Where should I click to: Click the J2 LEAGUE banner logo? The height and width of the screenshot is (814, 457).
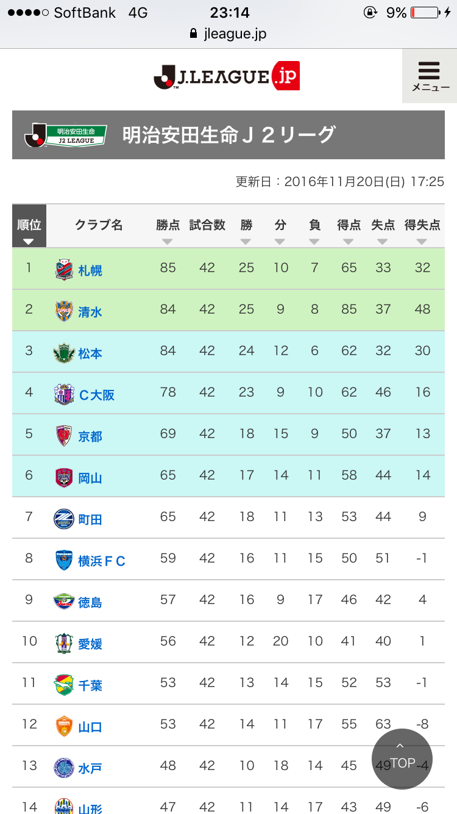tap(66, 134)
